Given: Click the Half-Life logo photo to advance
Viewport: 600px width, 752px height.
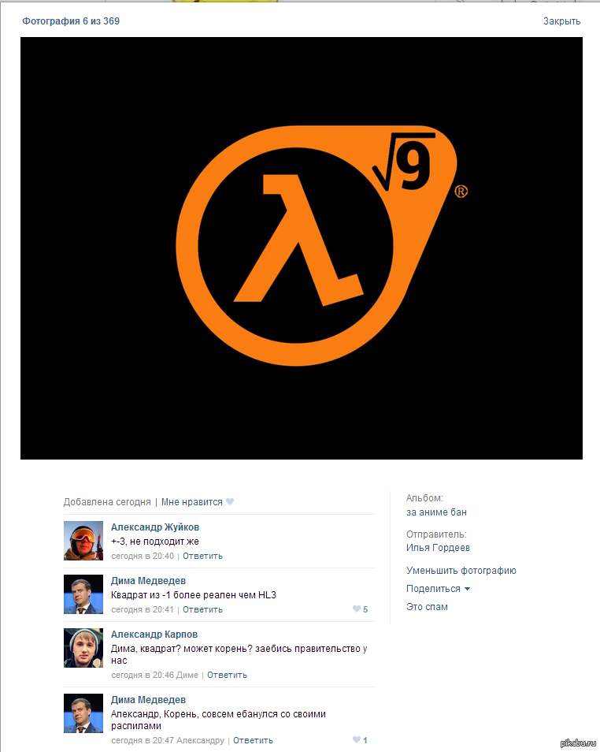Looking at the screenshot, I should 301,248.
